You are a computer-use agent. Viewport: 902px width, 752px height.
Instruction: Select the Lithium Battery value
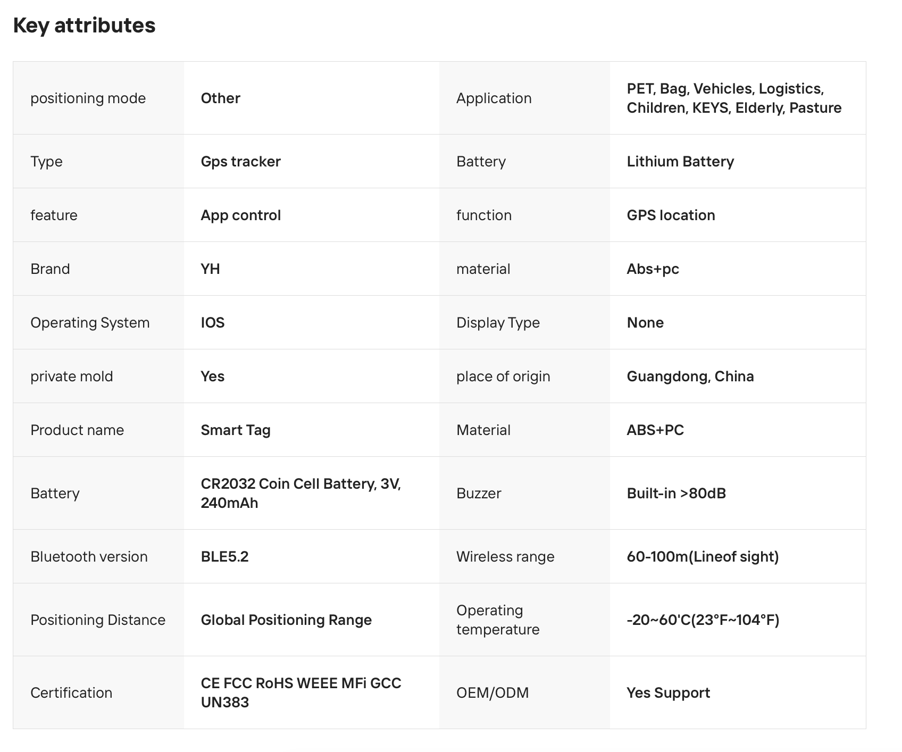click(x=680, y=161)
